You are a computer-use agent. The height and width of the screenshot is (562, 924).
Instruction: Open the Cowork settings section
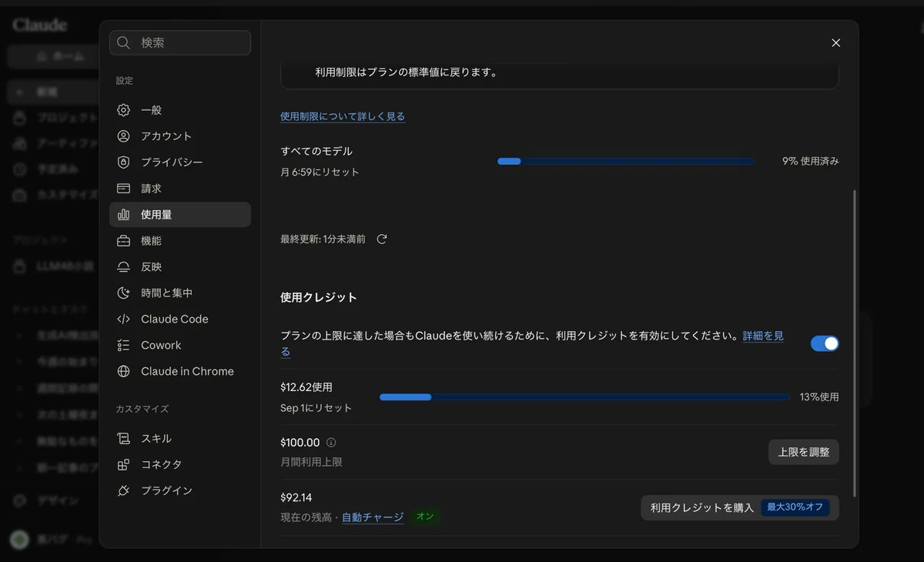[x=180, y=346]
